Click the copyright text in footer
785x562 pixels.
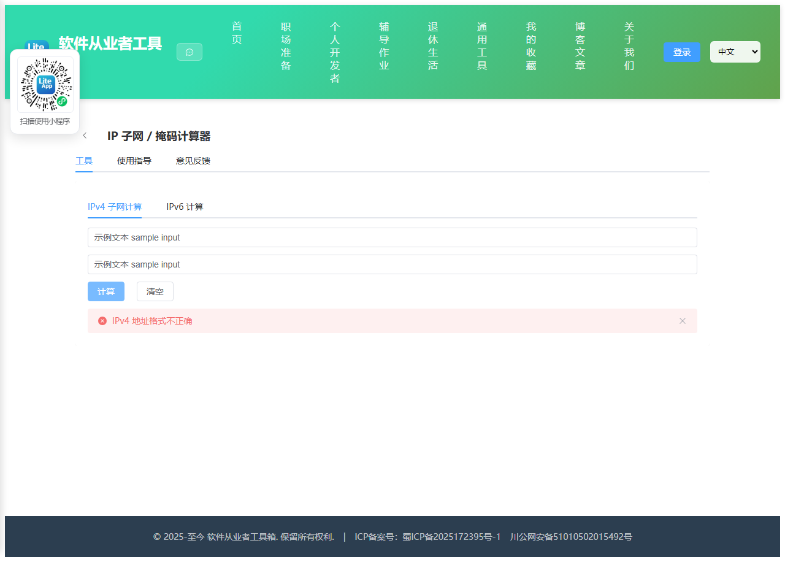tap(243, 537)
